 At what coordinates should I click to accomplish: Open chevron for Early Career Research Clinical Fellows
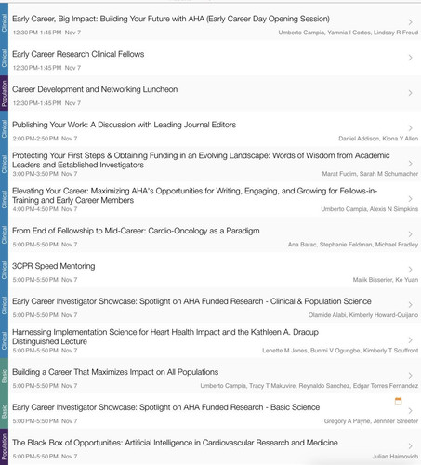[410, 58]
